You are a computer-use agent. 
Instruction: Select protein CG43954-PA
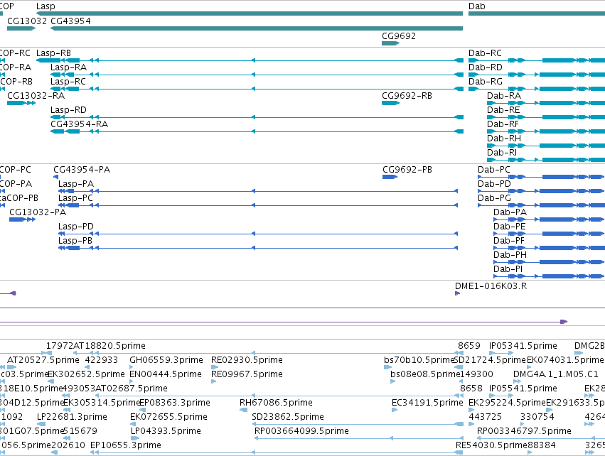coord(82,170)
